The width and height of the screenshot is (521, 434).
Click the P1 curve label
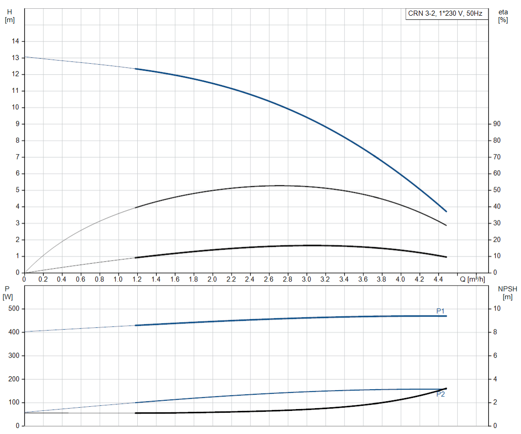point(440,311)
